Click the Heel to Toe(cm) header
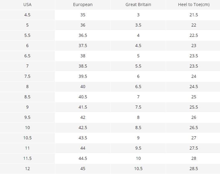 [x=193, y=5]
